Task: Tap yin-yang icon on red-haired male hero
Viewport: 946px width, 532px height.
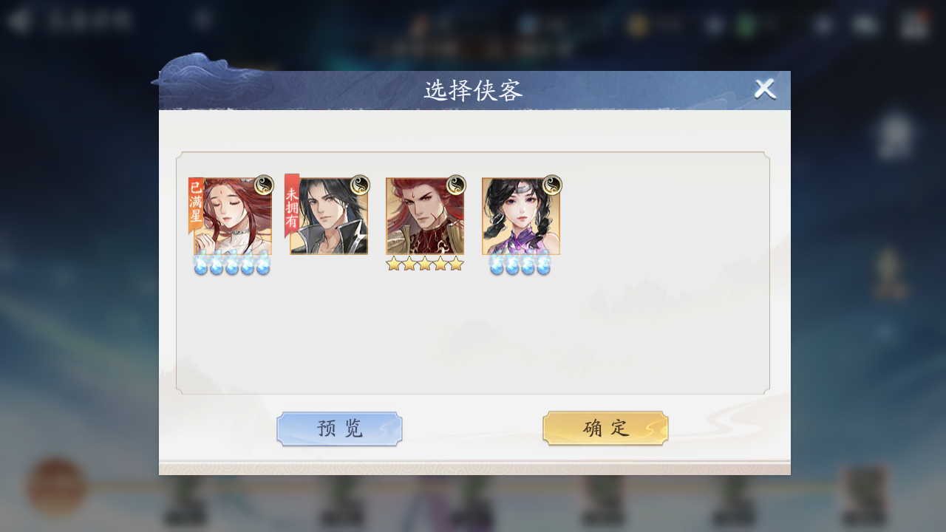Action: point(456,185)
